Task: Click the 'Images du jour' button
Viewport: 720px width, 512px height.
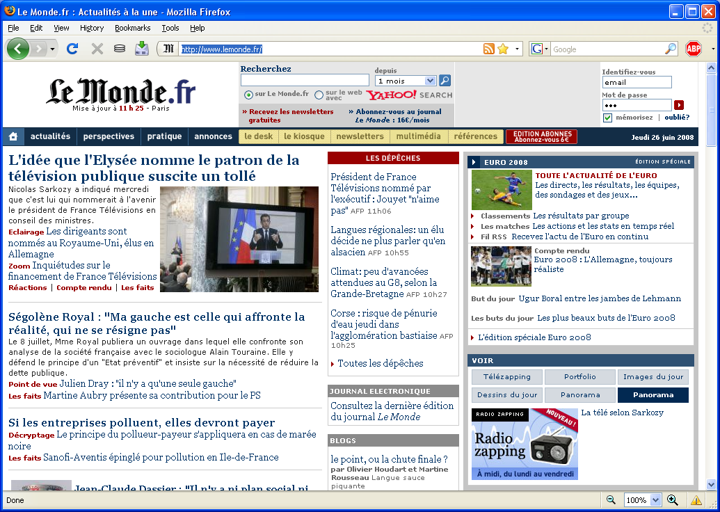Action: click(x=653, y=377)
